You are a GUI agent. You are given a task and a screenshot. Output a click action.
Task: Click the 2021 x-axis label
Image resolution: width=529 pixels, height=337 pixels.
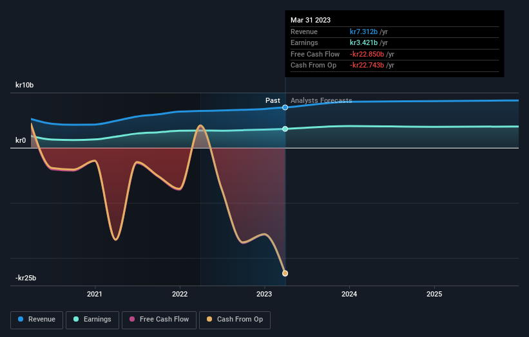(x=95, y=294)
